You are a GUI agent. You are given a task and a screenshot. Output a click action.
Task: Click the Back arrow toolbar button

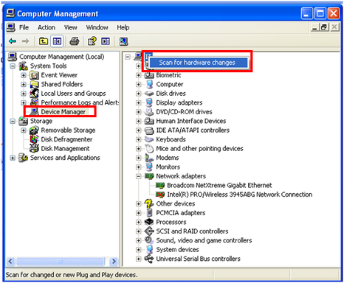[x=13, y=41]
